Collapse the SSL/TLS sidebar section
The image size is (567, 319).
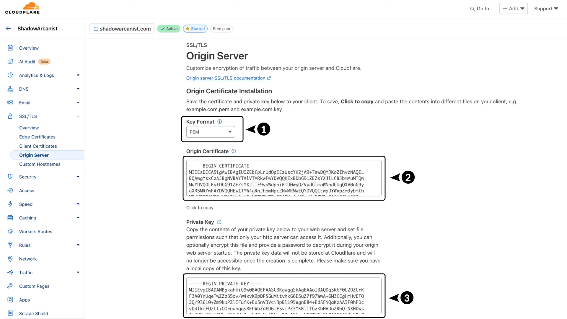pos(78,116)
